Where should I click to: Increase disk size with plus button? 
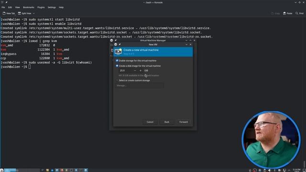pos(141,70)
